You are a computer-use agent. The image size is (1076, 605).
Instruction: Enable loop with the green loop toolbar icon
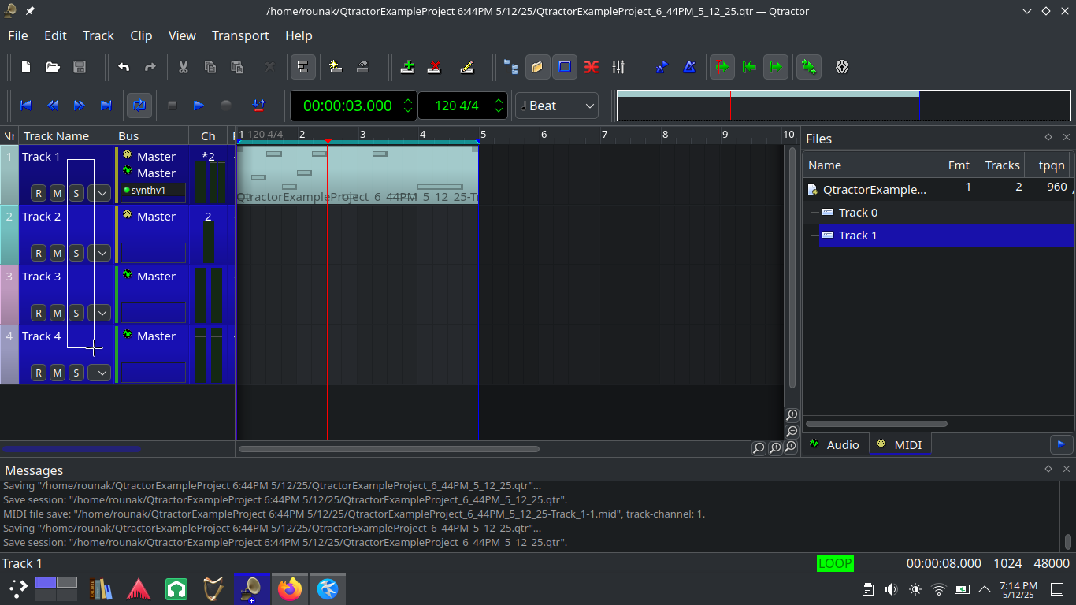tap(809, 67)
